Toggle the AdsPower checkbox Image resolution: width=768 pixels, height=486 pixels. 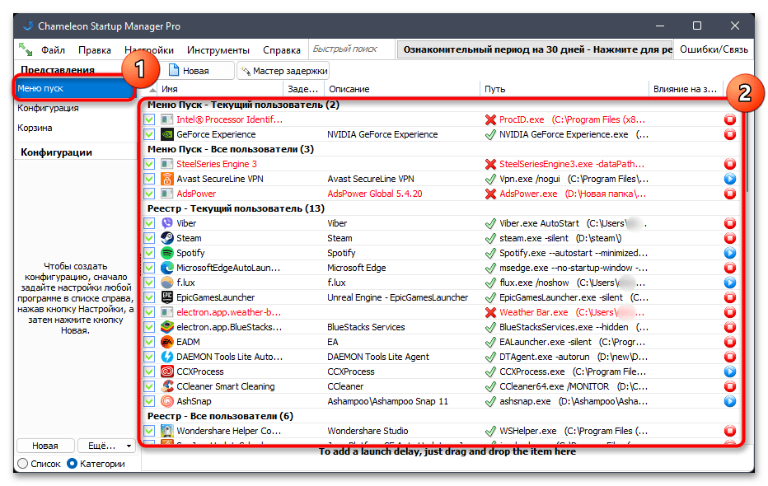(149, 194)
